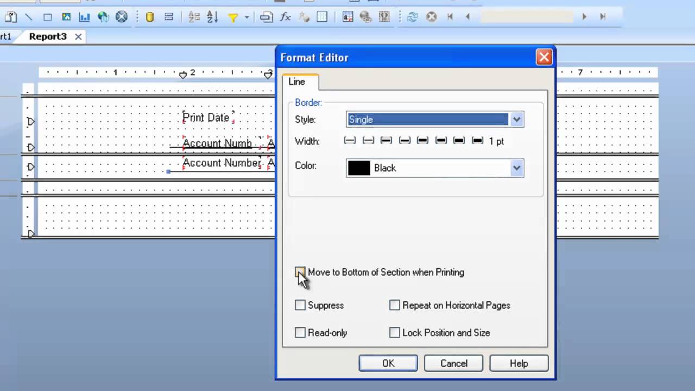Select the Account Number detail field
The image size is (695, 391).
coord(221,163)
